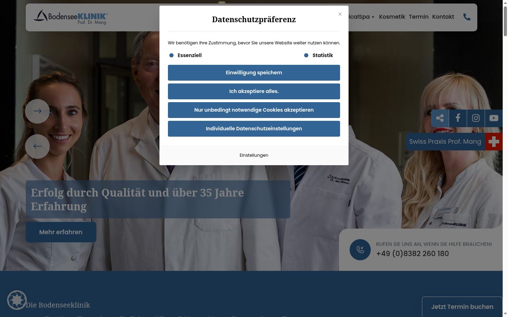Go back with left arrow slider button

[37, 146]
